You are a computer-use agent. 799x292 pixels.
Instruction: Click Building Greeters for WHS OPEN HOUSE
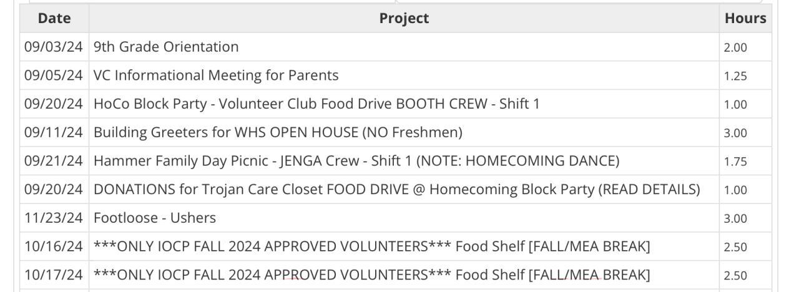[x=278, y=132]
